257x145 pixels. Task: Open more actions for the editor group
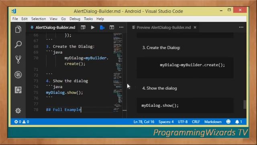121,27
